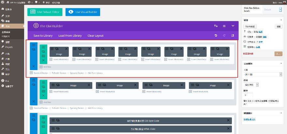Screen dimensions: 287x134
Task: Select Load From Library
Action: pyautogui.click(x=70, y=36)
